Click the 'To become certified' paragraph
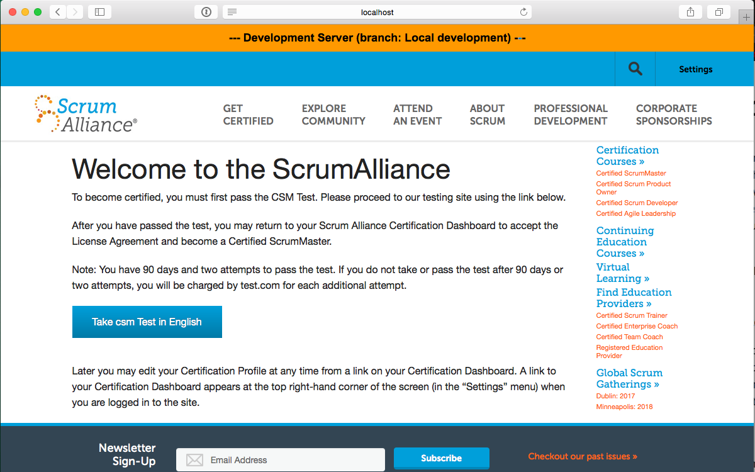This screenshot has width=755, height=472. pyautogui.click(x=318, y=198)
